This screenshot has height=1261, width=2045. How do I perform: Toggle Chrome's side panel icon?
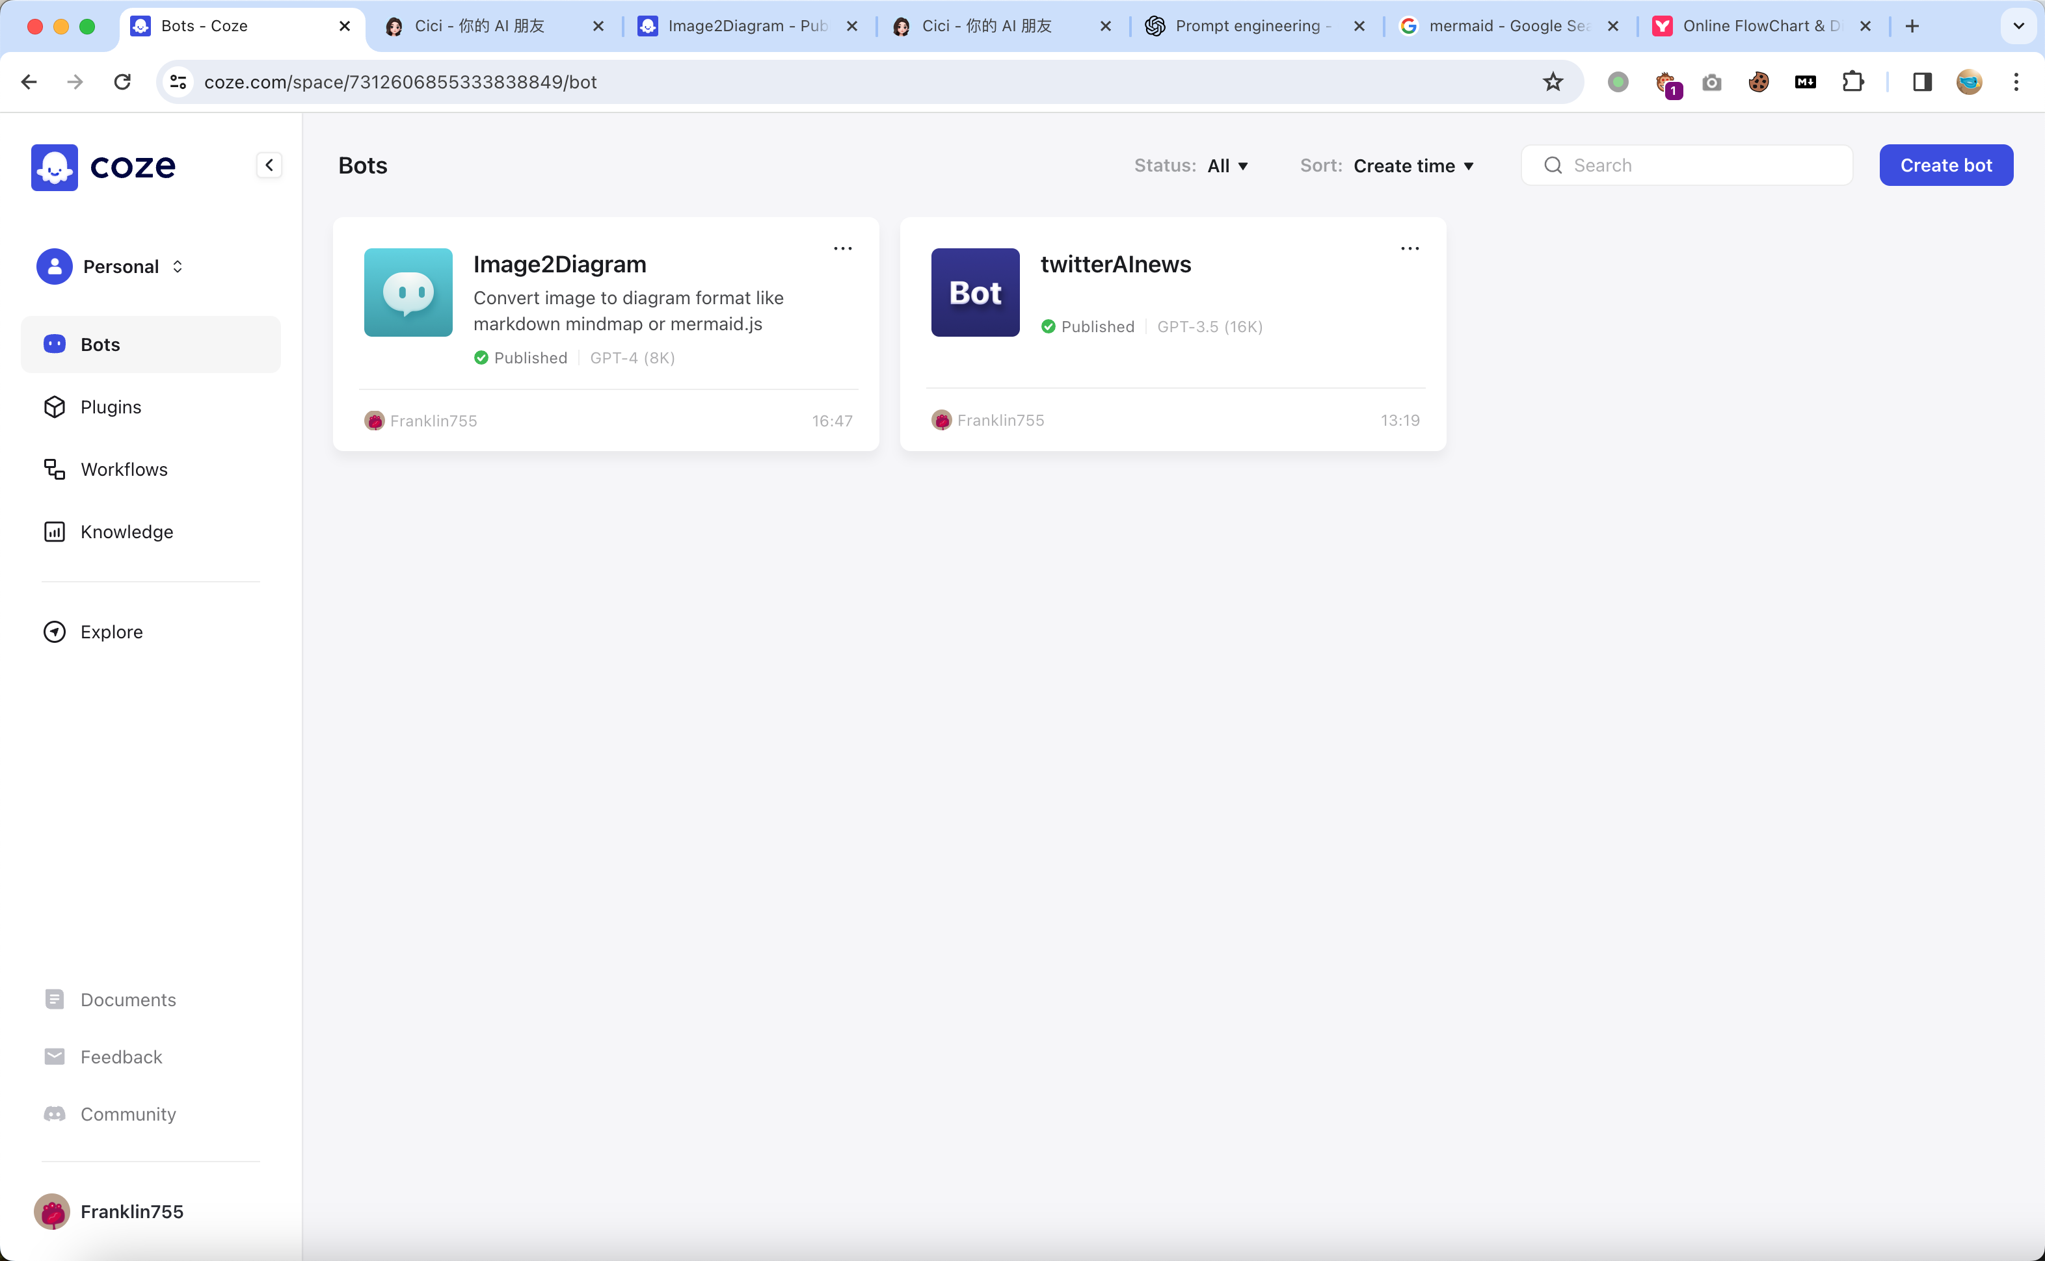pos(1922,82)
